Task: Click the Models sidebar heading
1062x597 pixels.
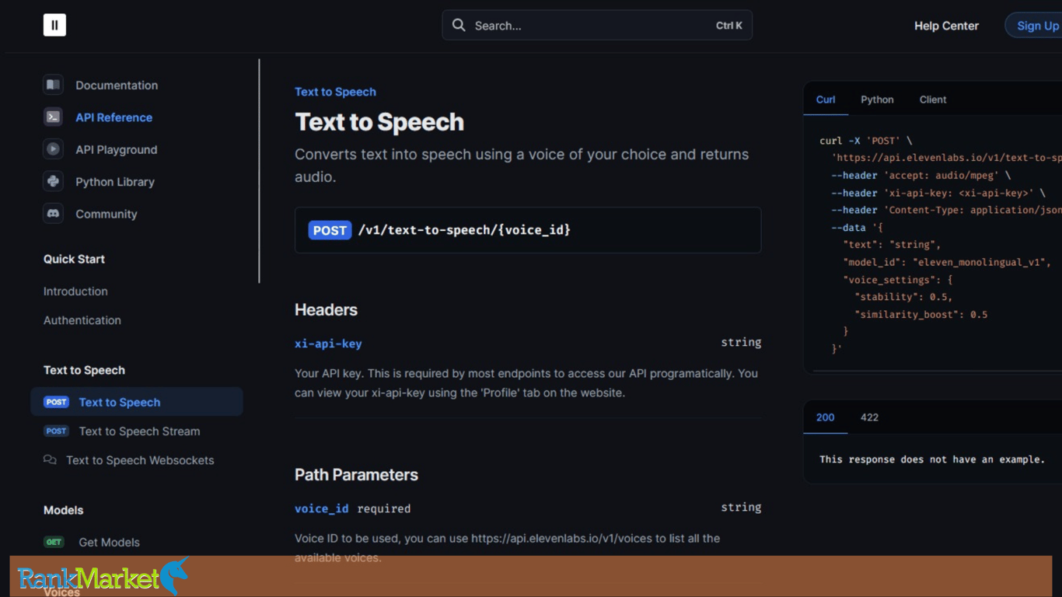Action: [x=63, y=510]
